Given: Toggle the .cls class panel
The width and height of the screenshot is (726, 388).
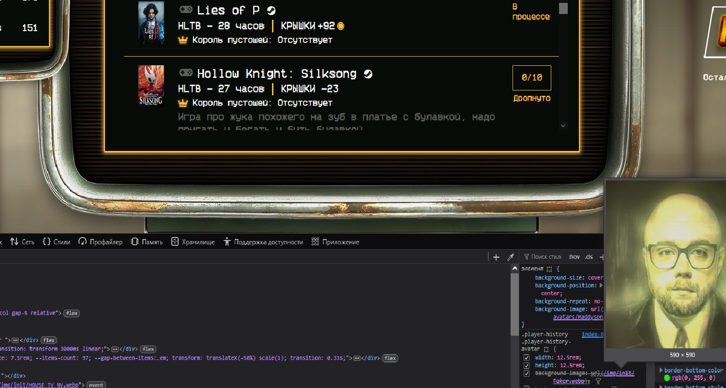Looking at the screenshot, I should pyautogui.click(x=589, y=257).
